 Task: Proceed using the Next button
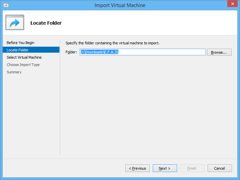pos(165,168)
